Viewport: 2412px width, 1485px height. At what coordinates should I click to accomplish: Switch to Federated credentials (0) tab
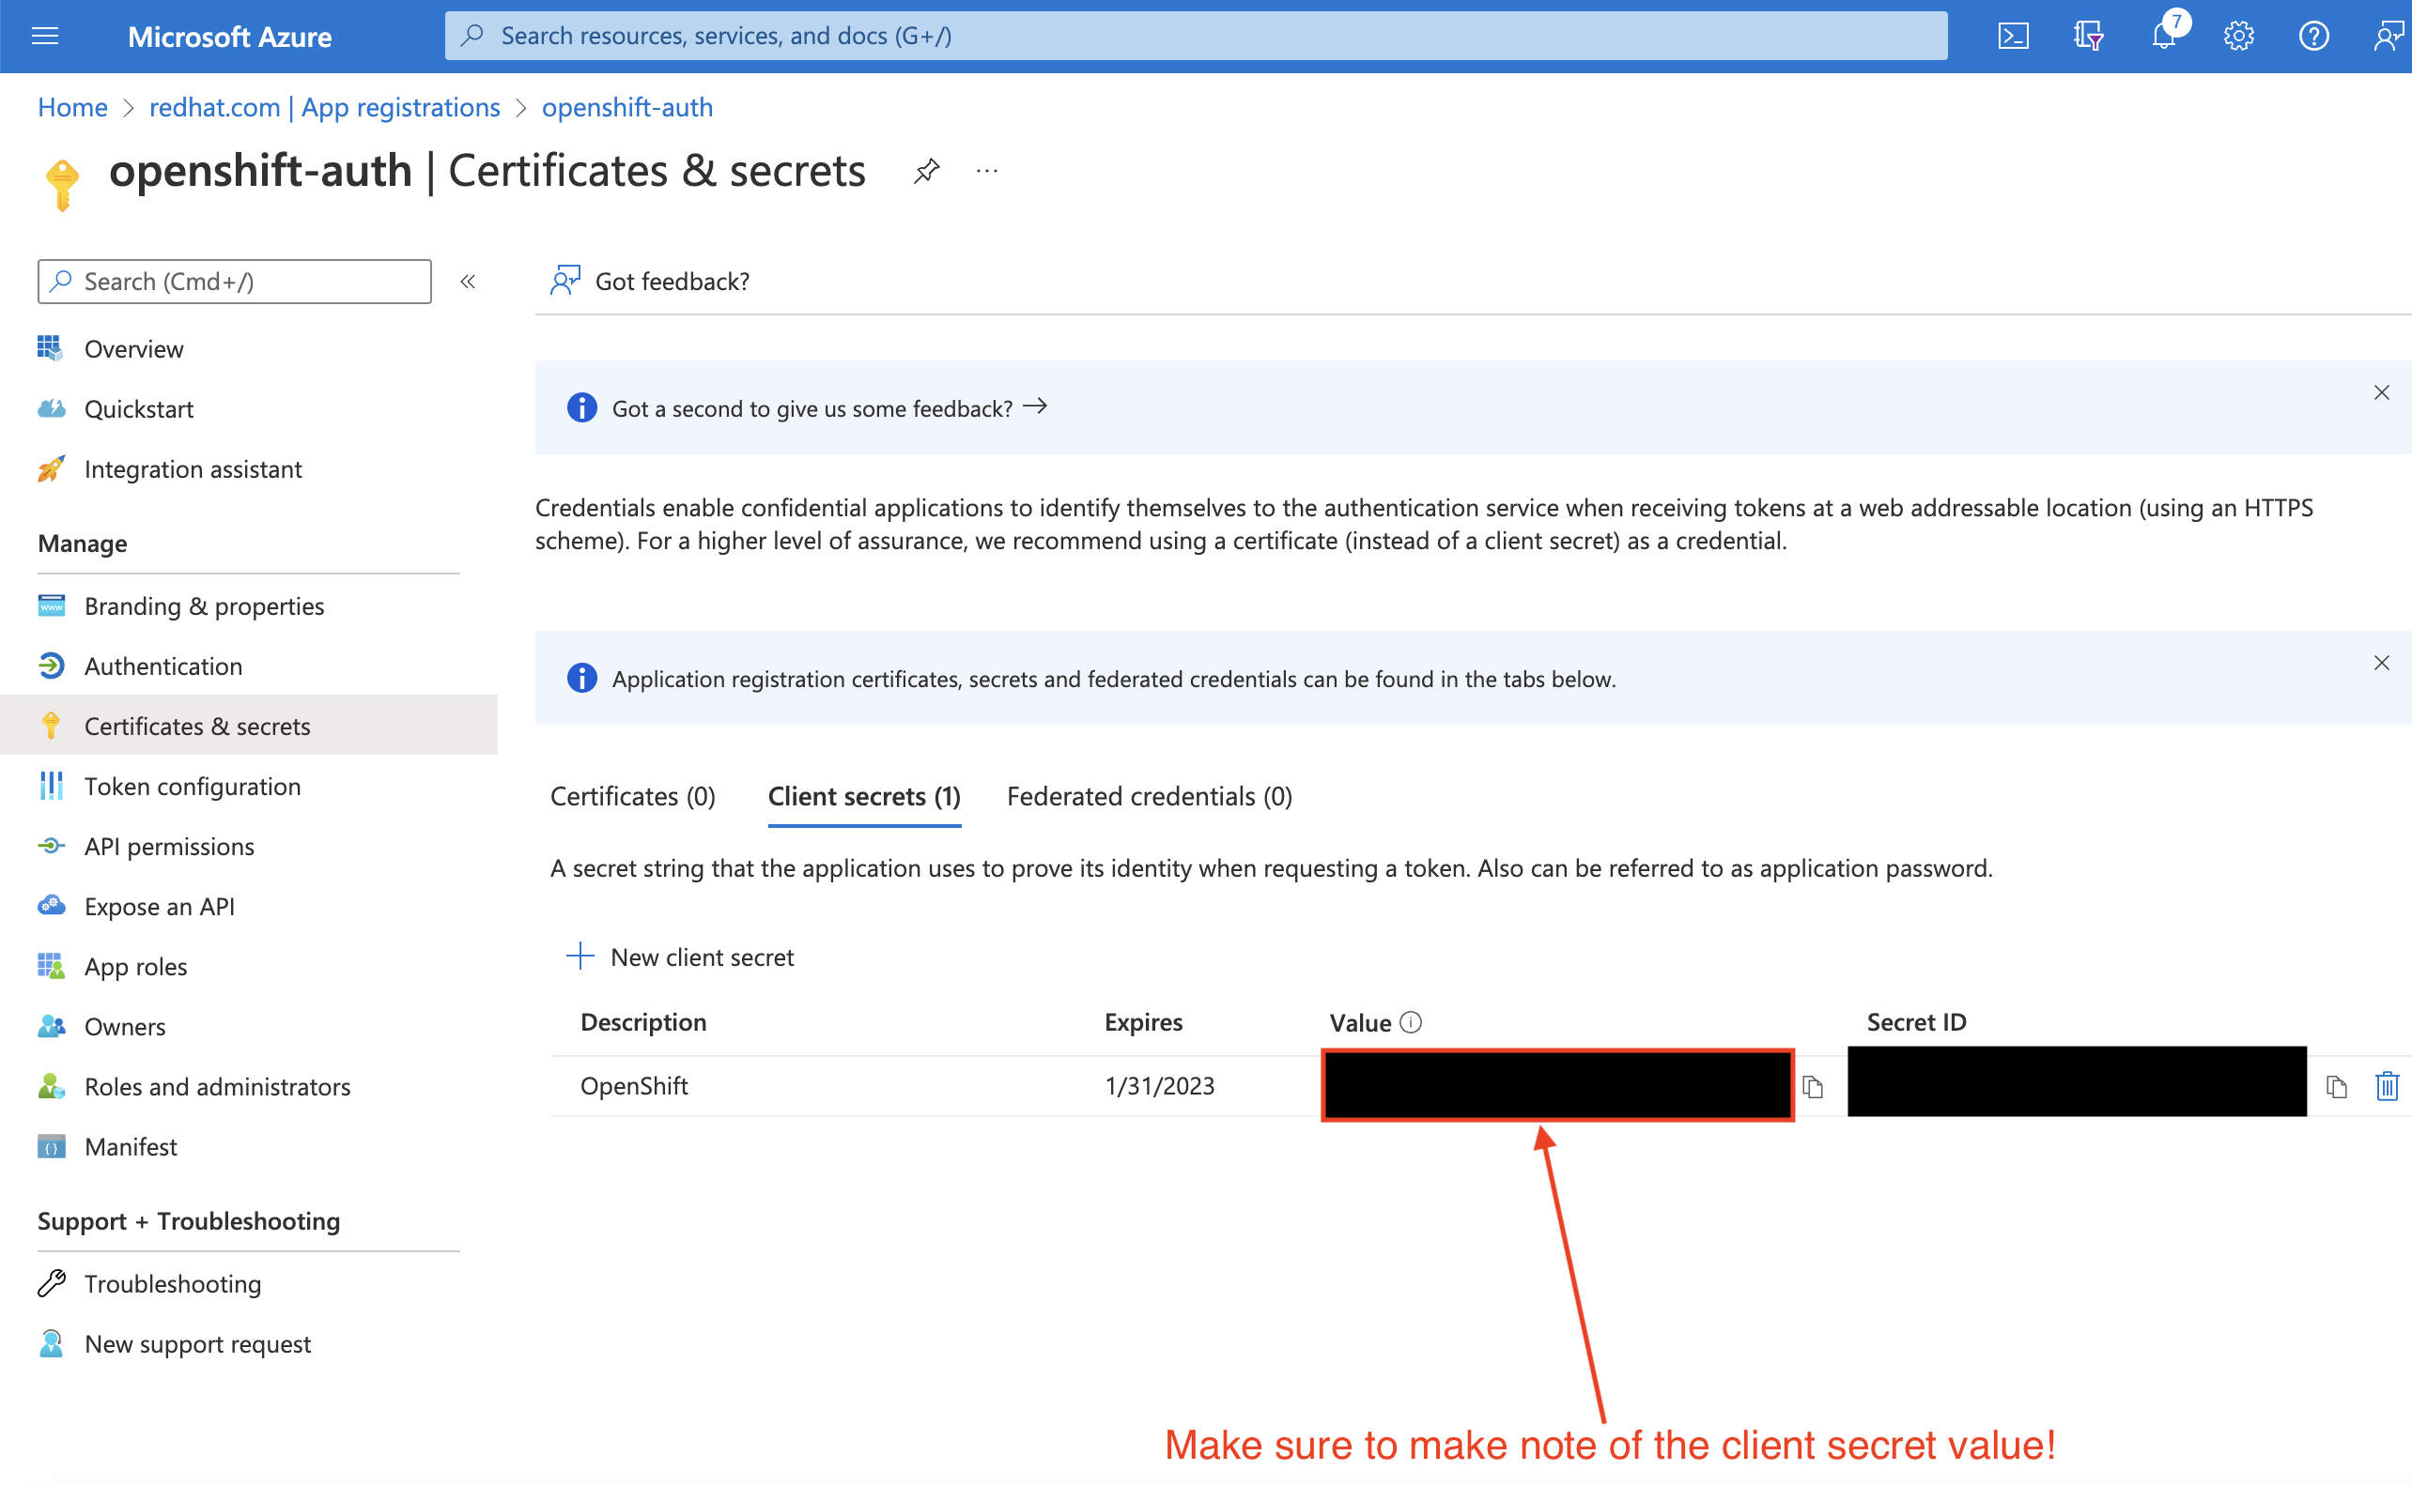[1150, 796]
